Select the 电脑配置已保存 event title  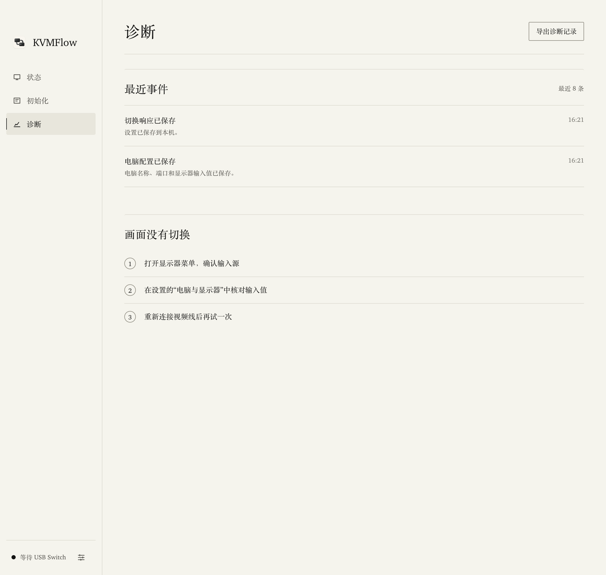point(150,161)
